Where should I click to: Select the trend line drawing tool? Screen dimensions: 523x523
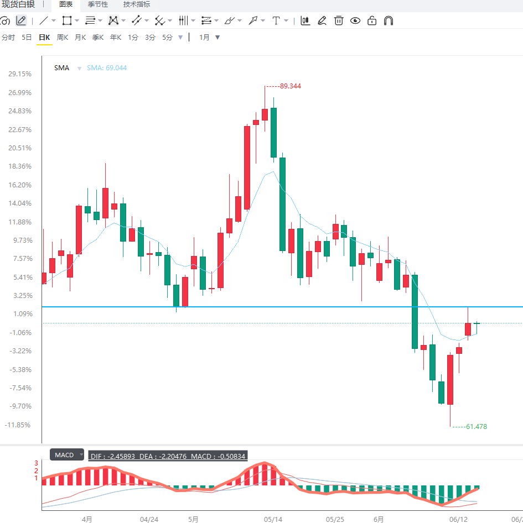44,20
